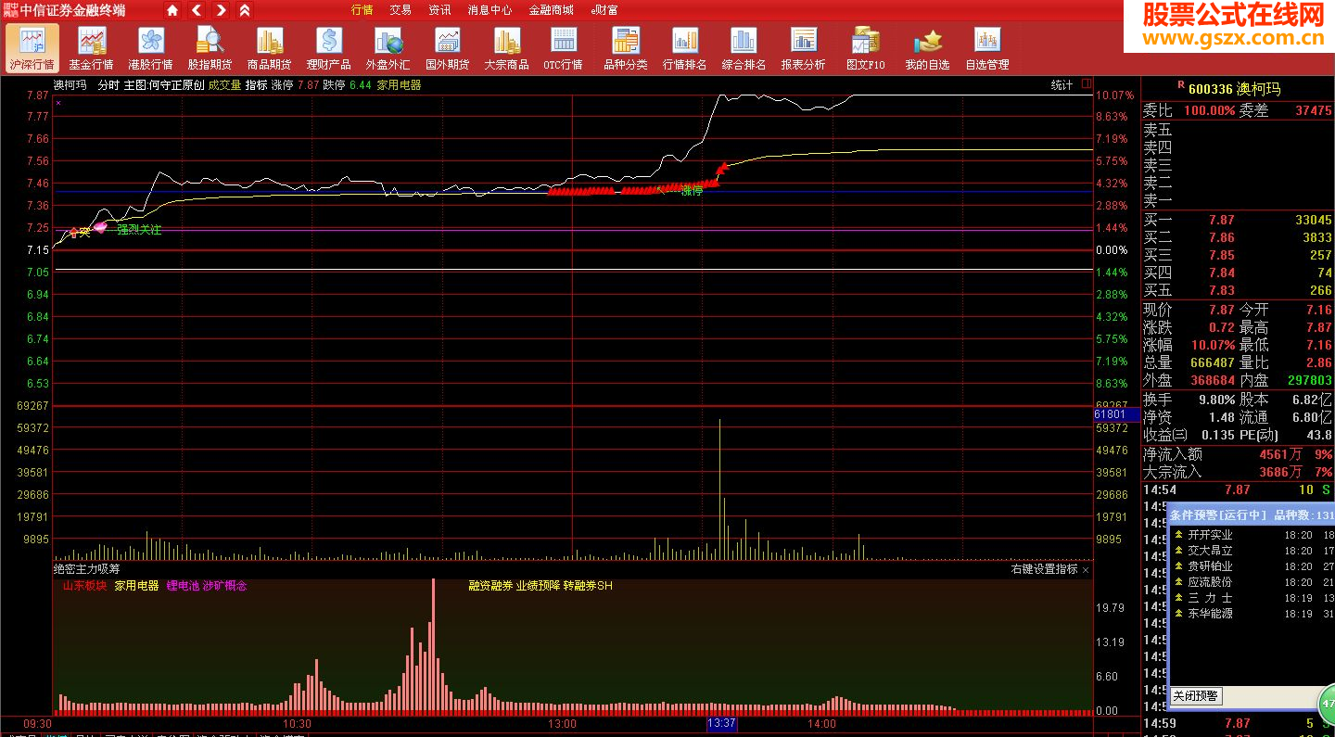Click 涨停 label on price line
This screenshot has height=737, width=1335.
pos(692,191)
